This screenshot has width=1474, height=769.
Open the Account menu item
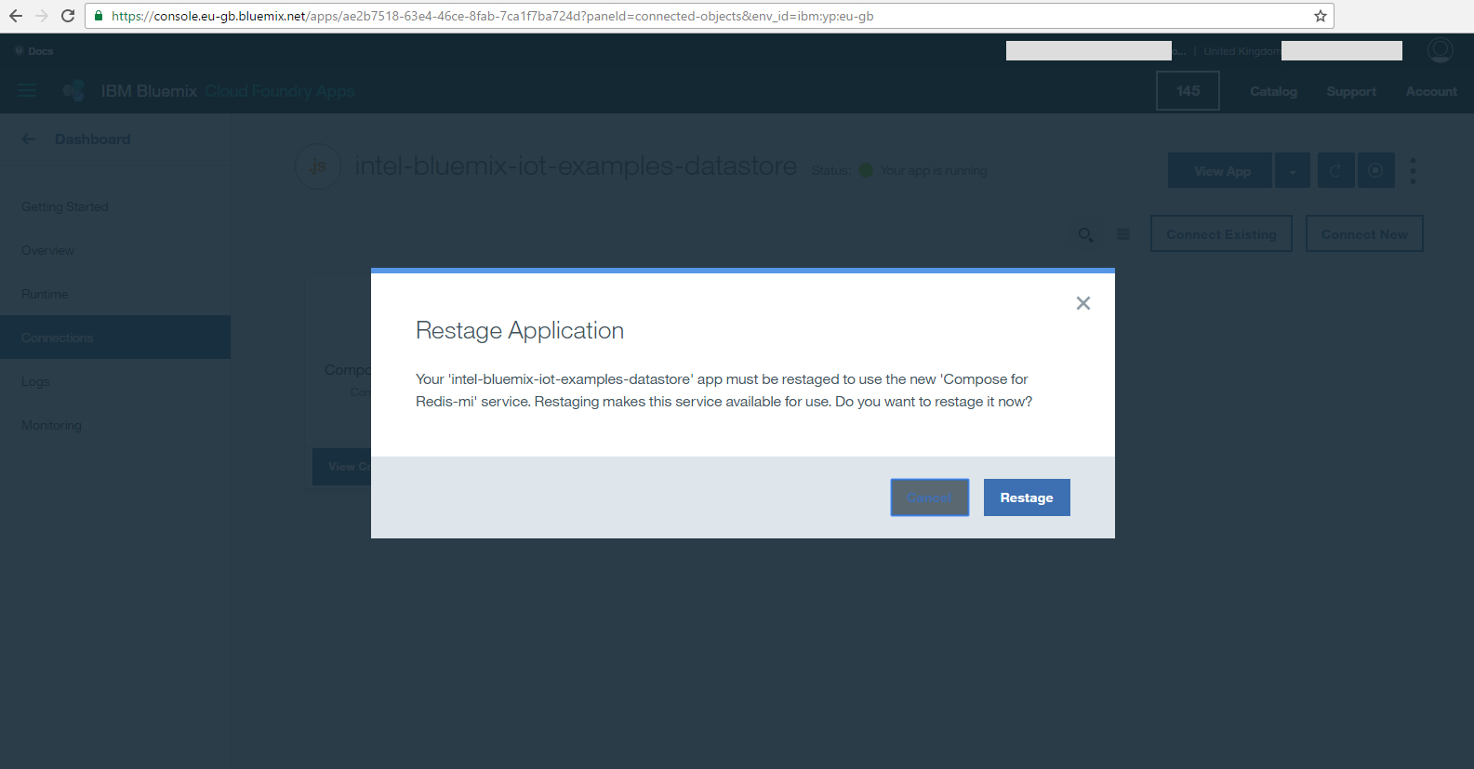[1431, 91]
